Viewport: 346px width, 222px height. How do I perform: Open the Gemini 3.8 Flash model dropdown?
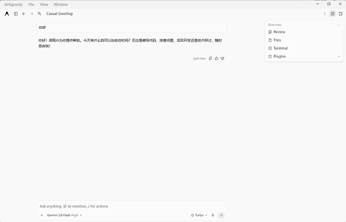point(64,215)
